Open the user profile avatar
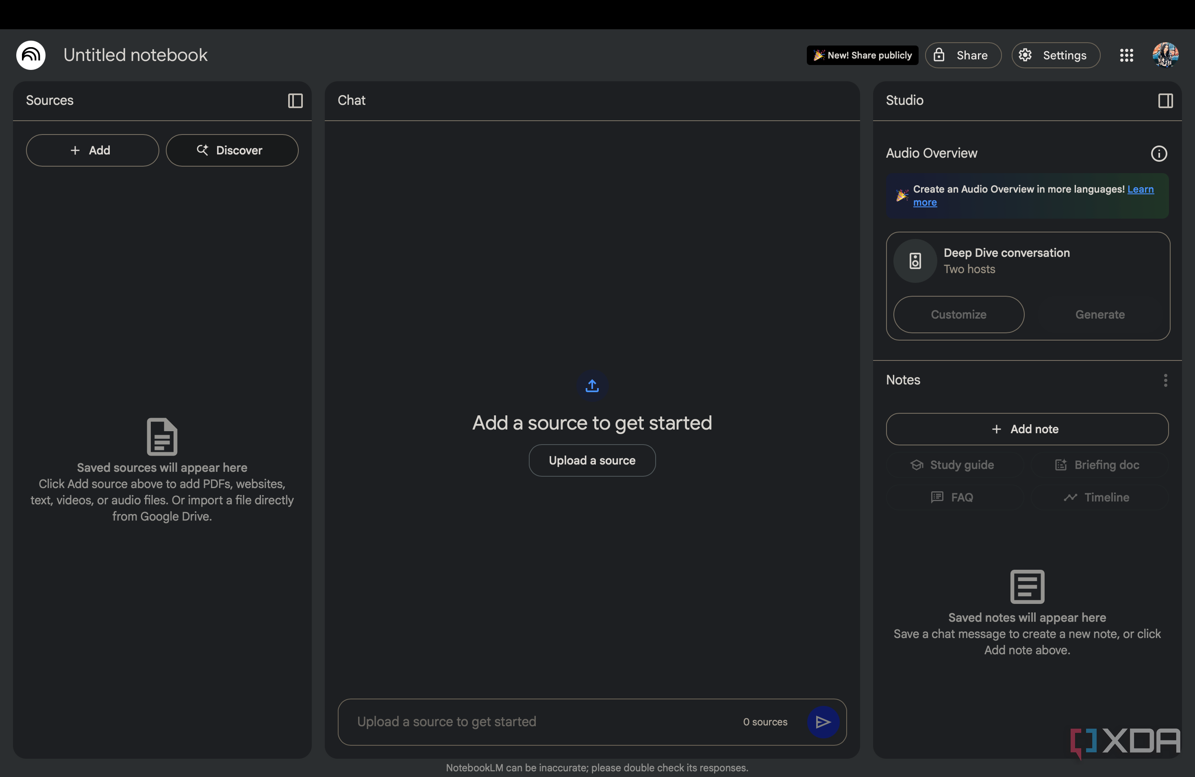Viewport: 1195px width, 777px height. click(x=1165, y=55)
